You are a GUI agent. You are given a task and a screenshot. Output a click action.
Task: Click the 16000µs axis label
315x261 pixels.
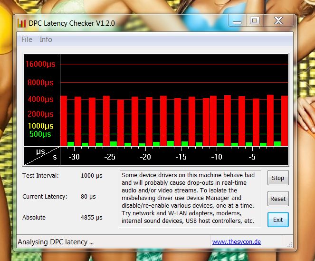pos(40,64)
